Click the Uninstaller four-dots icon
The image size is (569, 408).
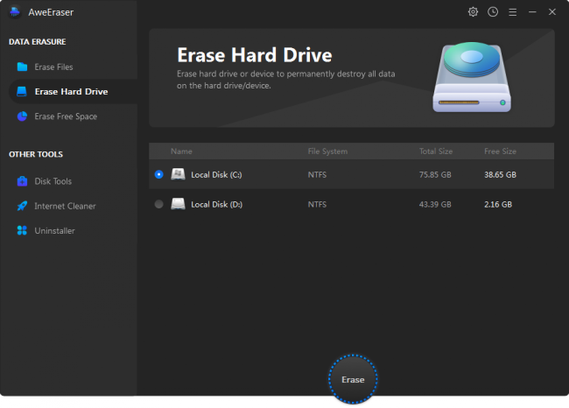(22, 230)
